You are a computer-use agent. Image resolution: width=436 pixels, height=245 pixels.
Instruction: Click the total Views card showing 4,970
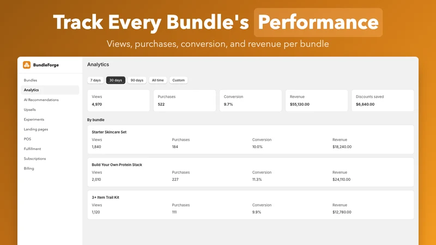[118, 101]
